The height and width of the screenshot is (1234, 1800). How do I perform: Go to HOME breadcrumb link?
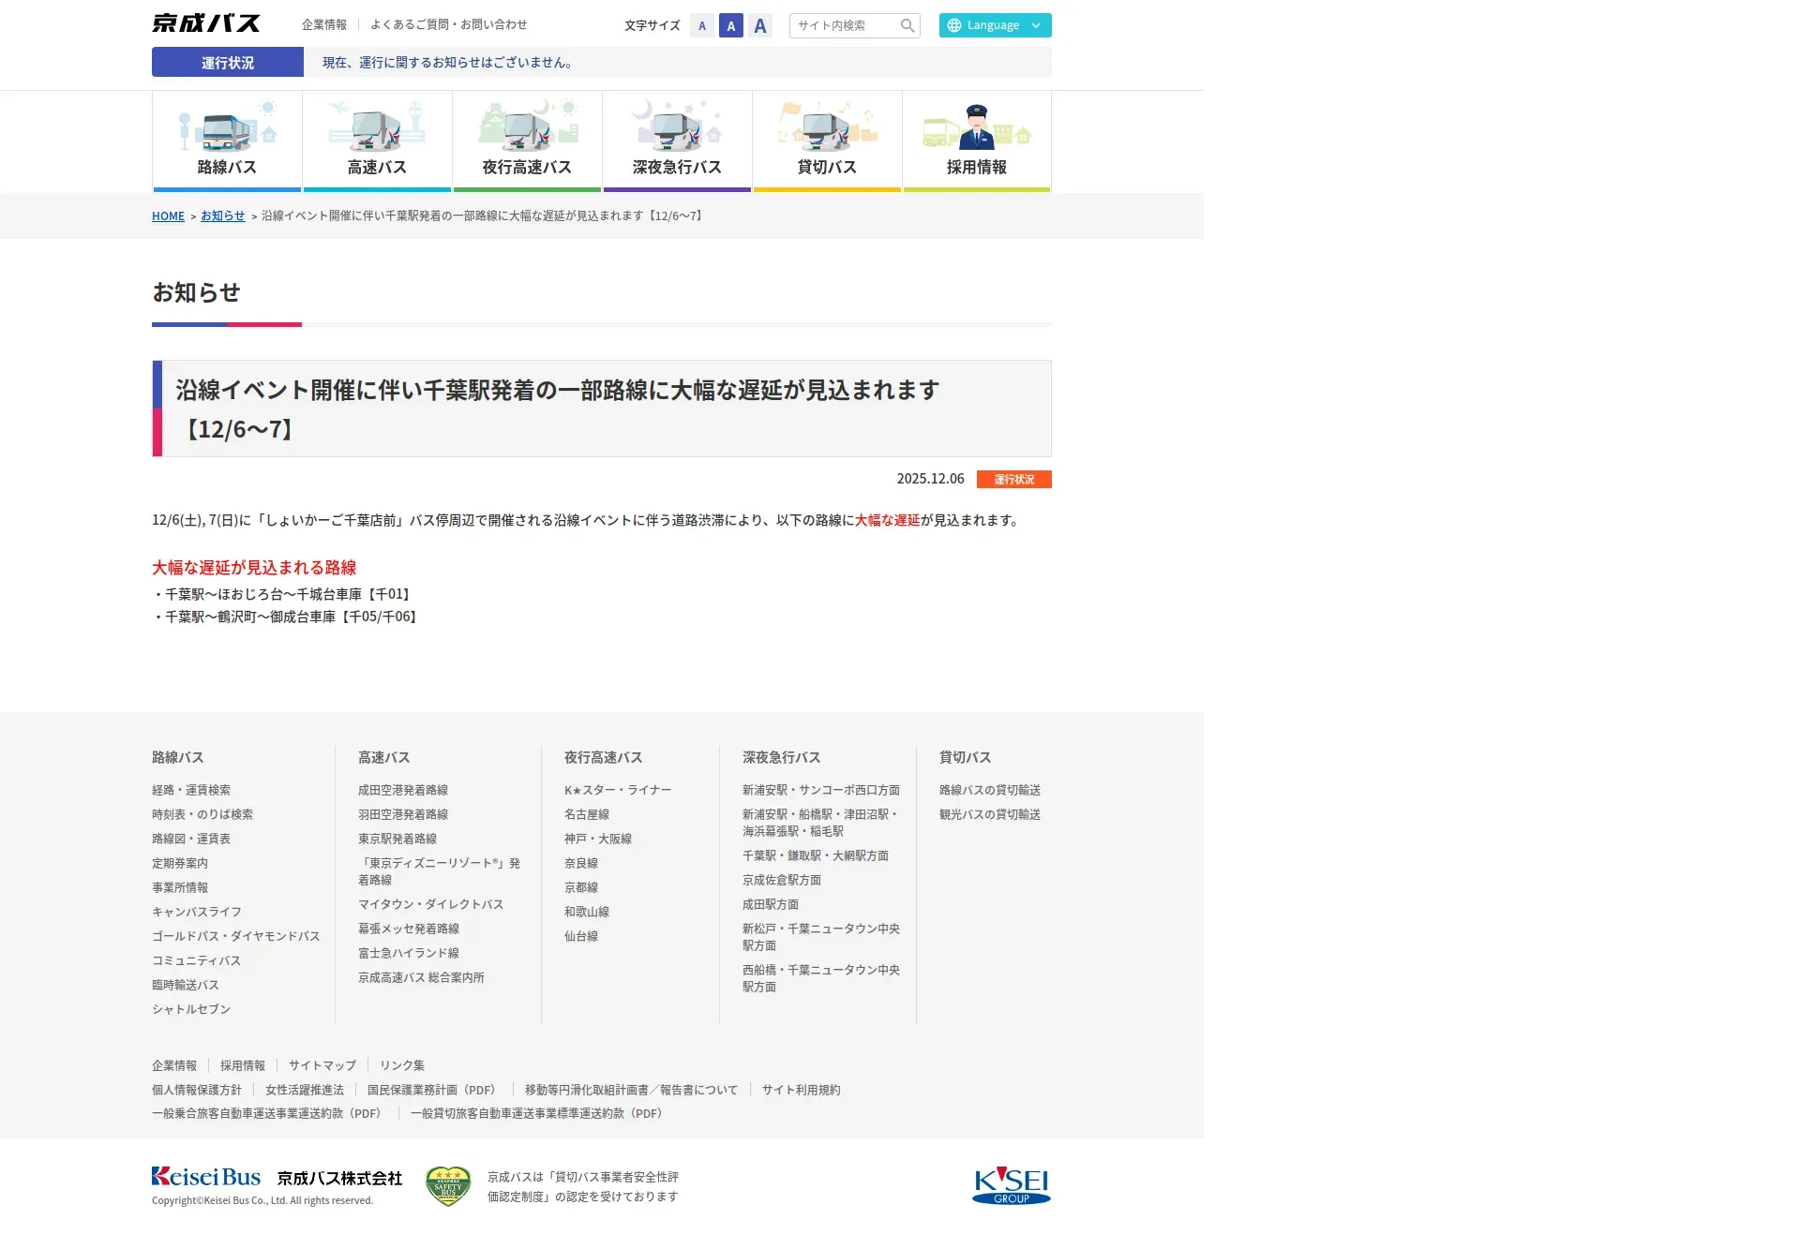click(168, 216)
